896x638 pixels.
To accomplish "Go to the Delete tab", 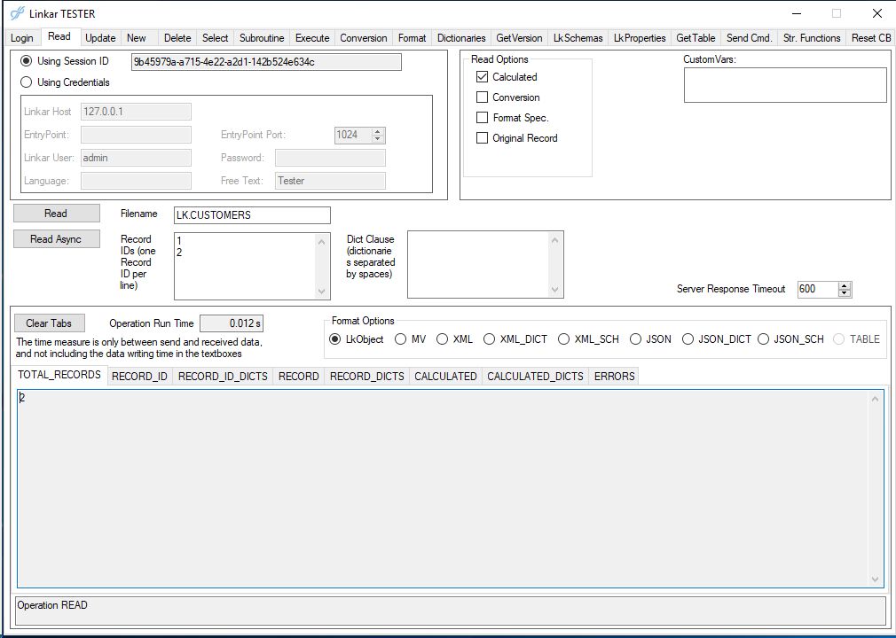I will point(177,38).
